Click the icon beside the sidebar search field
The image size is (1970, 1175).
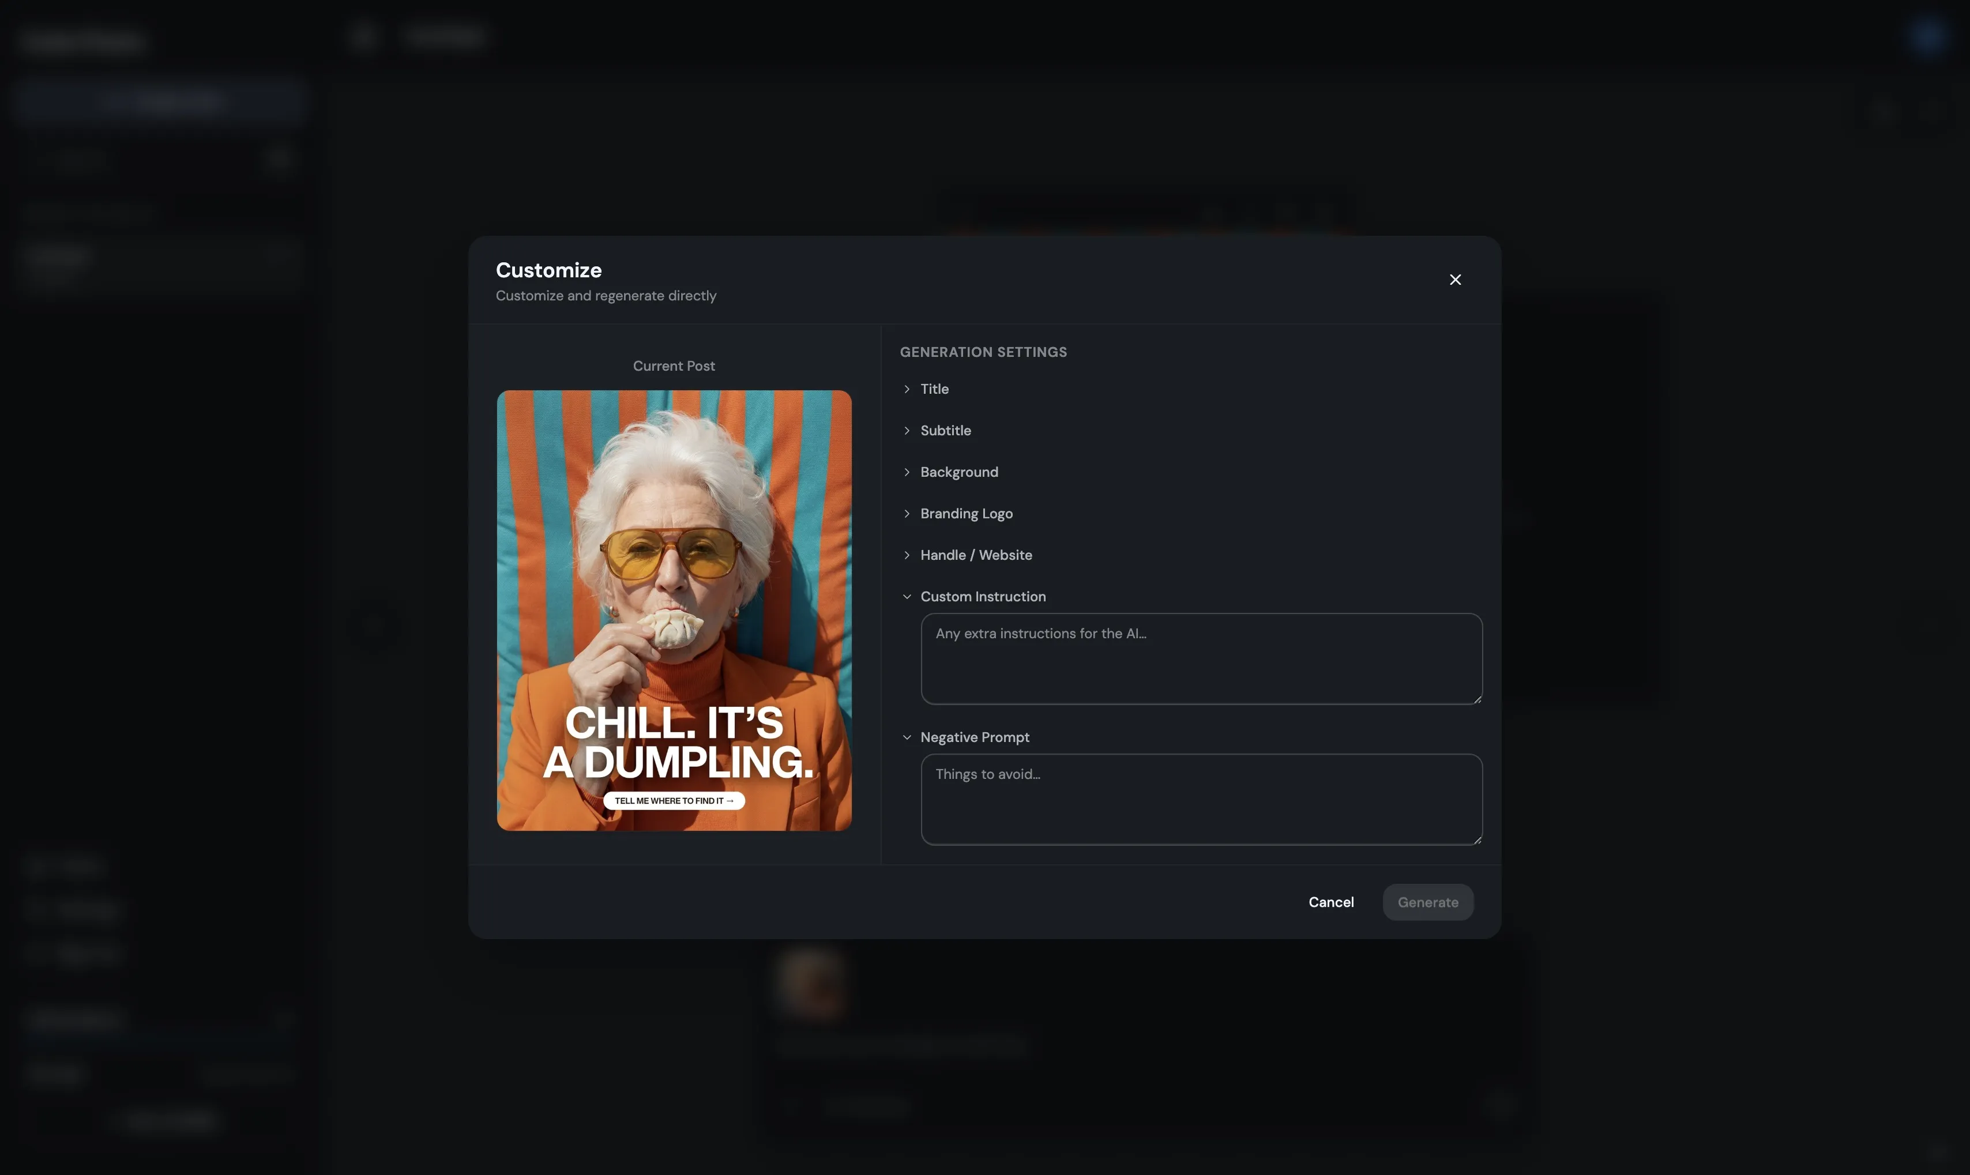point(279,159)
